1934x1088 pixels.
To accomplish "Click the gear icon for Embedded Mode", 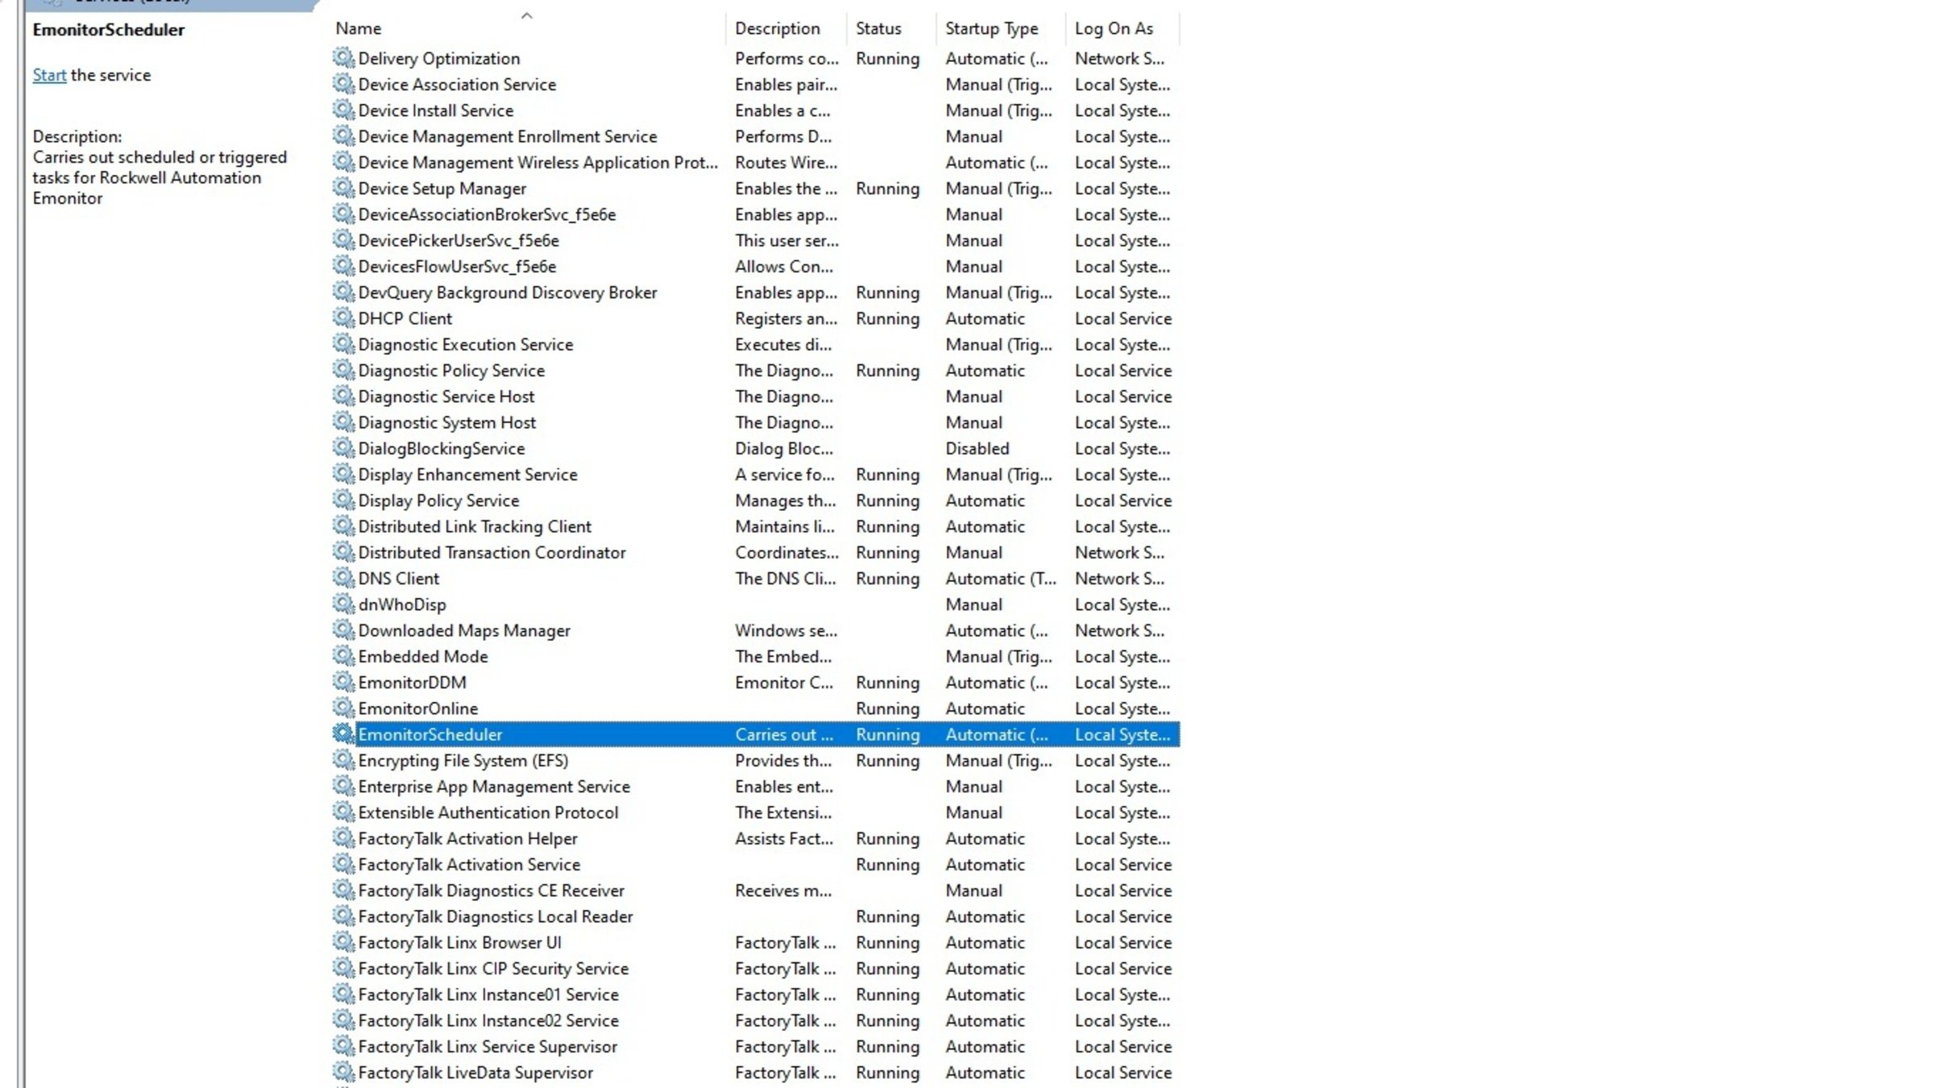I will pyautogui.click(x=343, y=656).
